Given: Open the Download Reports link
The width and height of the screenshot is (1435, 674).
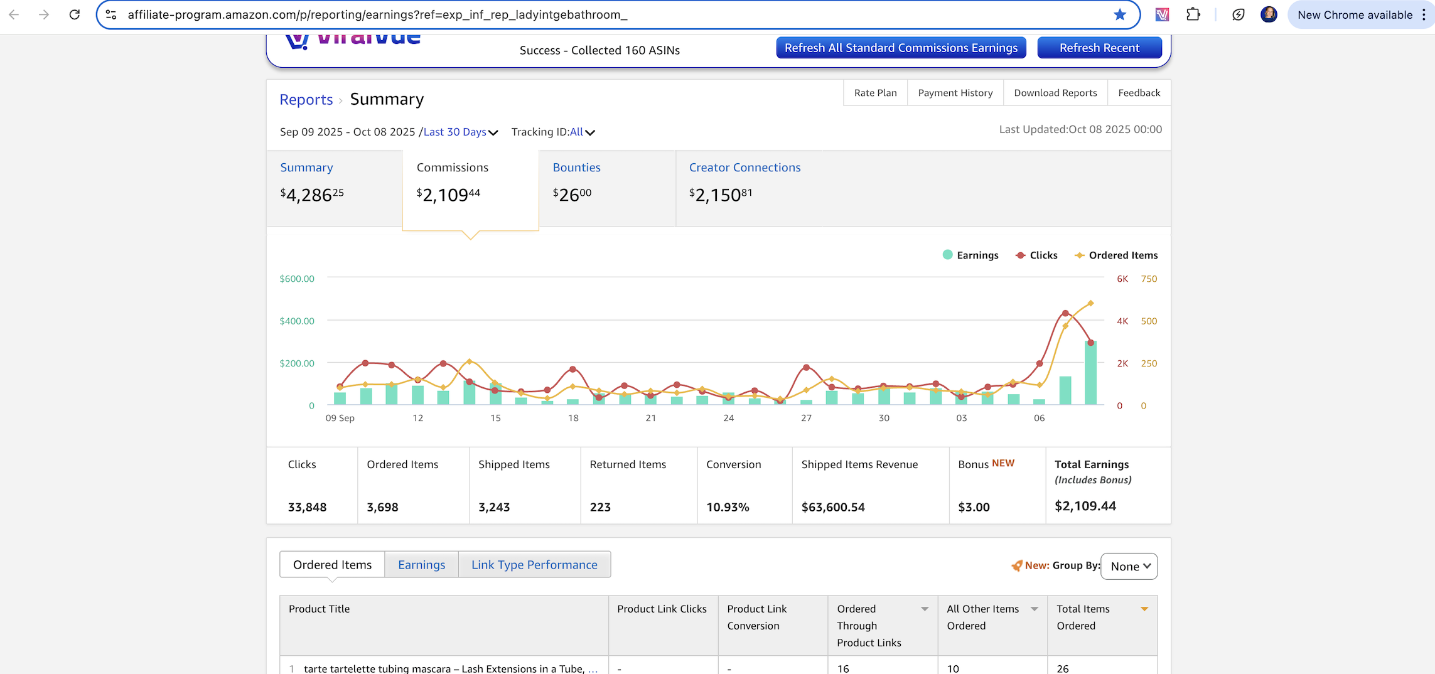Looking at the screenshot, I should point(1055,93).
